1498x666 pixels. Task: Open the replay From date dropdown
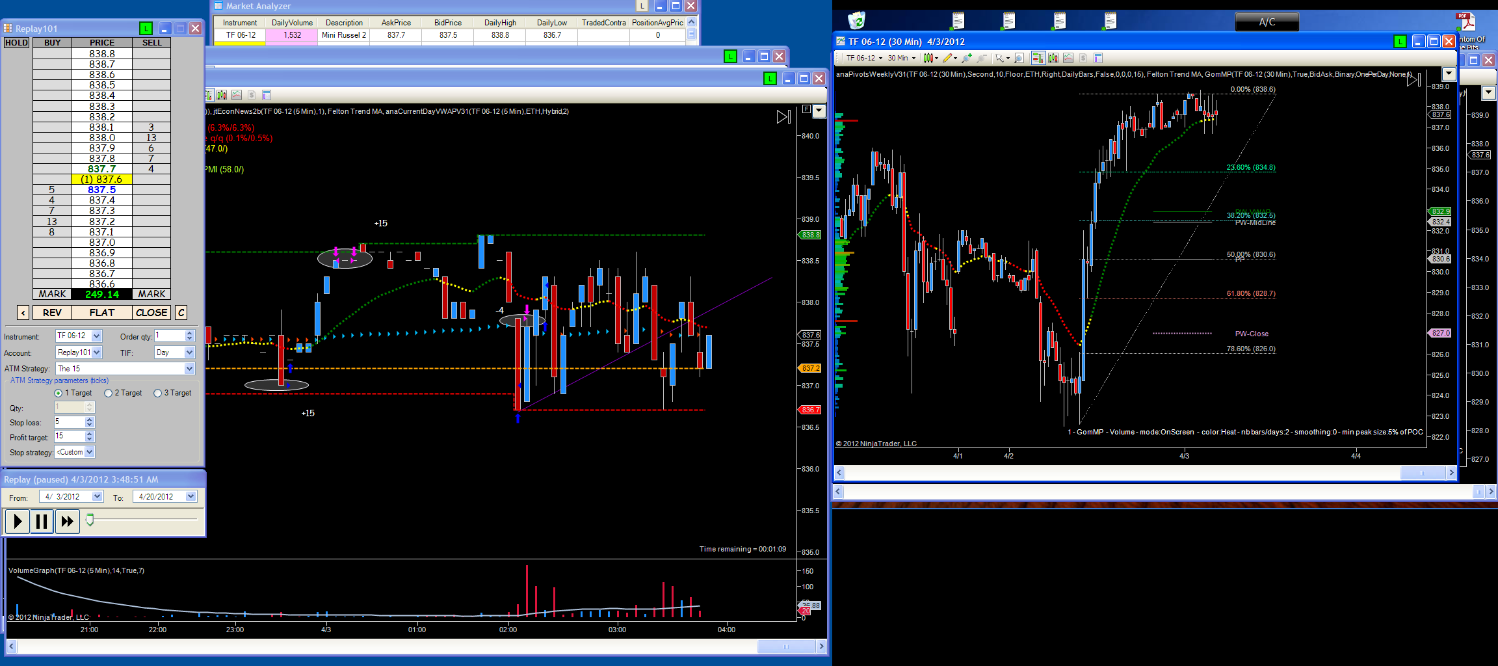[x=98, y=496]
